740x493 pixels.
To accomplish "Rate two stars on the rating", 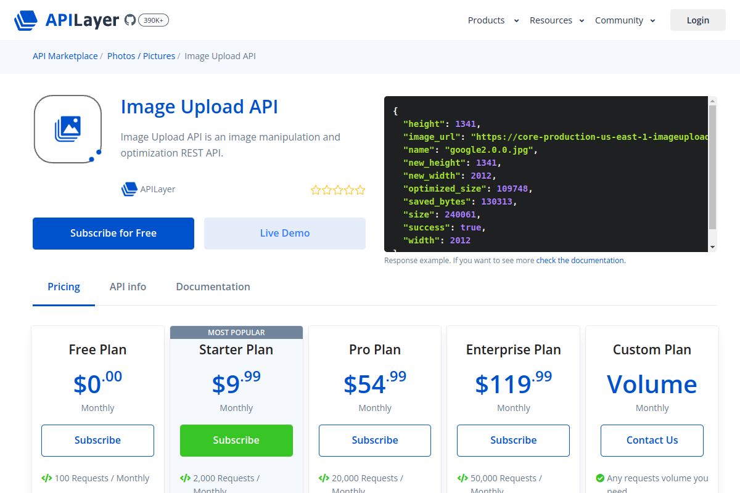I will point(327,190).
